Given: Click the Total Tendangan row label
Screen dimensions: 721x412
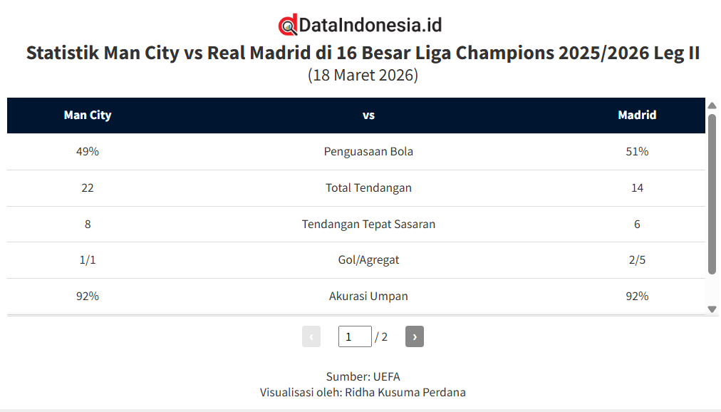Looking at the screenshot, I should 368,187.
